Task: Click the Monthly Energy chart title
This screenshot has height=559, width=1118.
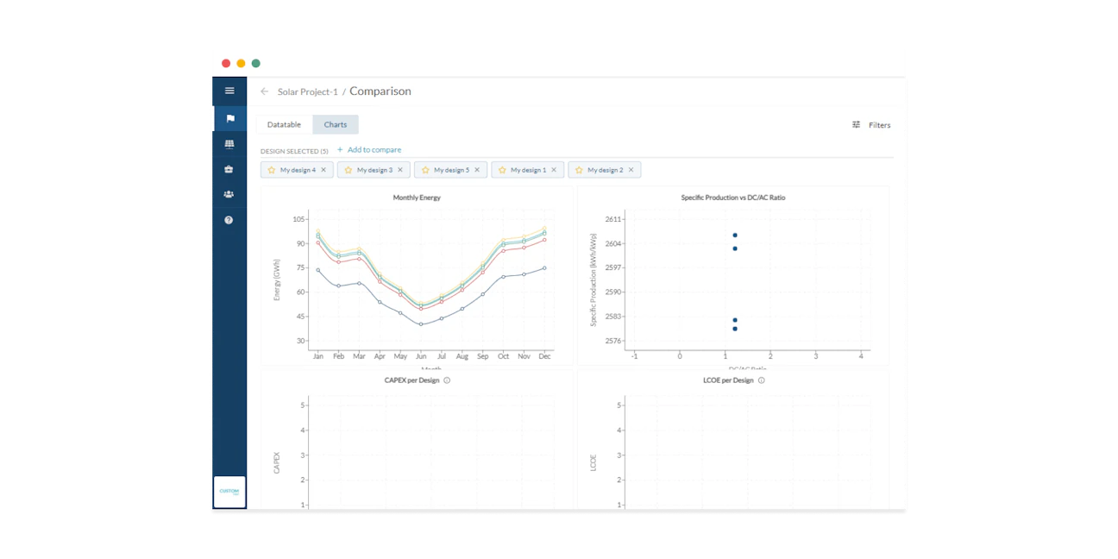Action: 417,198
